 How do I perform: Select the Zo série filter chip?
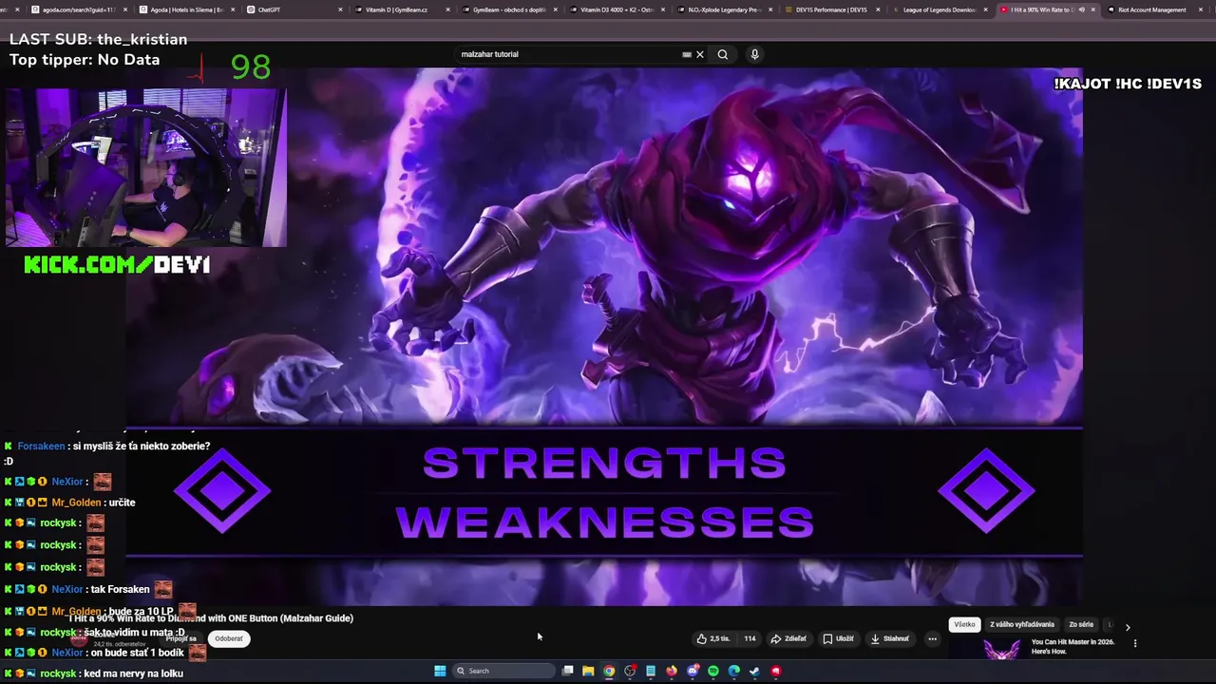pyautogui.click(x=1081, y=624)
